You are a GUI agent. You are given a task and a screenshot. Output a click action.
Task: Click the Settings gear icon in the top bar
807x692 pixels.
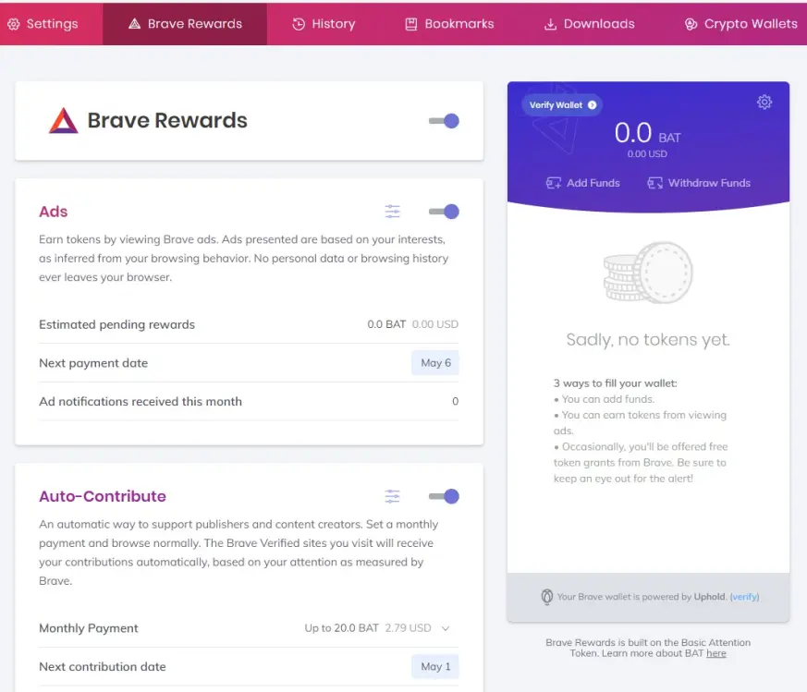pos(14,24)
